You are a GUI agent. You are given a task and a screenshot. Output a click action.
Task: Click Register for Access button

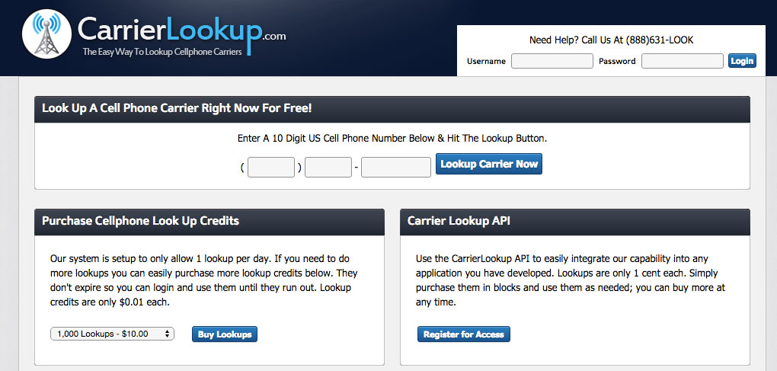pos(464,334)
